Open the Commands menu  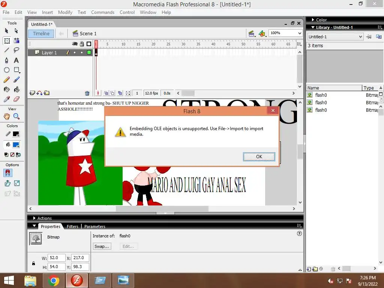click(x=103, y=12)
